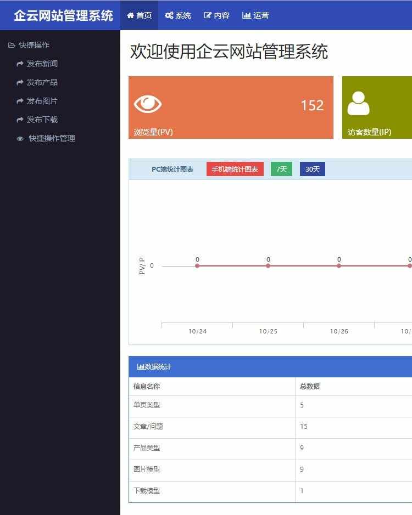Viewport: 412px width, 515px height.
Task: Click the 10/25 data point on chart
Action: 268,265
